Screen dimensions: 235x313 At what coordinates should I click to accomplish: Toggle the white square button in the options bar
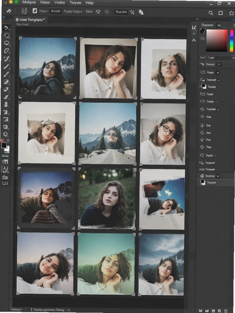35,11
